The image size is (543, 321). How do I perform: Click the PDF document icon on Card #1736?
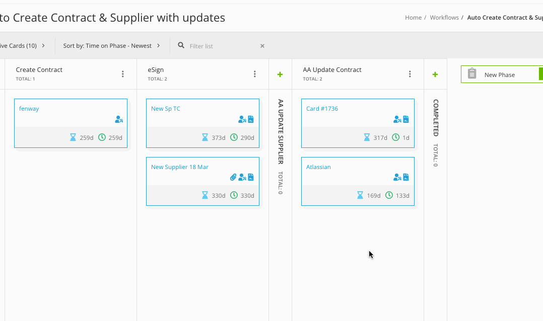[x=406, y=119]
